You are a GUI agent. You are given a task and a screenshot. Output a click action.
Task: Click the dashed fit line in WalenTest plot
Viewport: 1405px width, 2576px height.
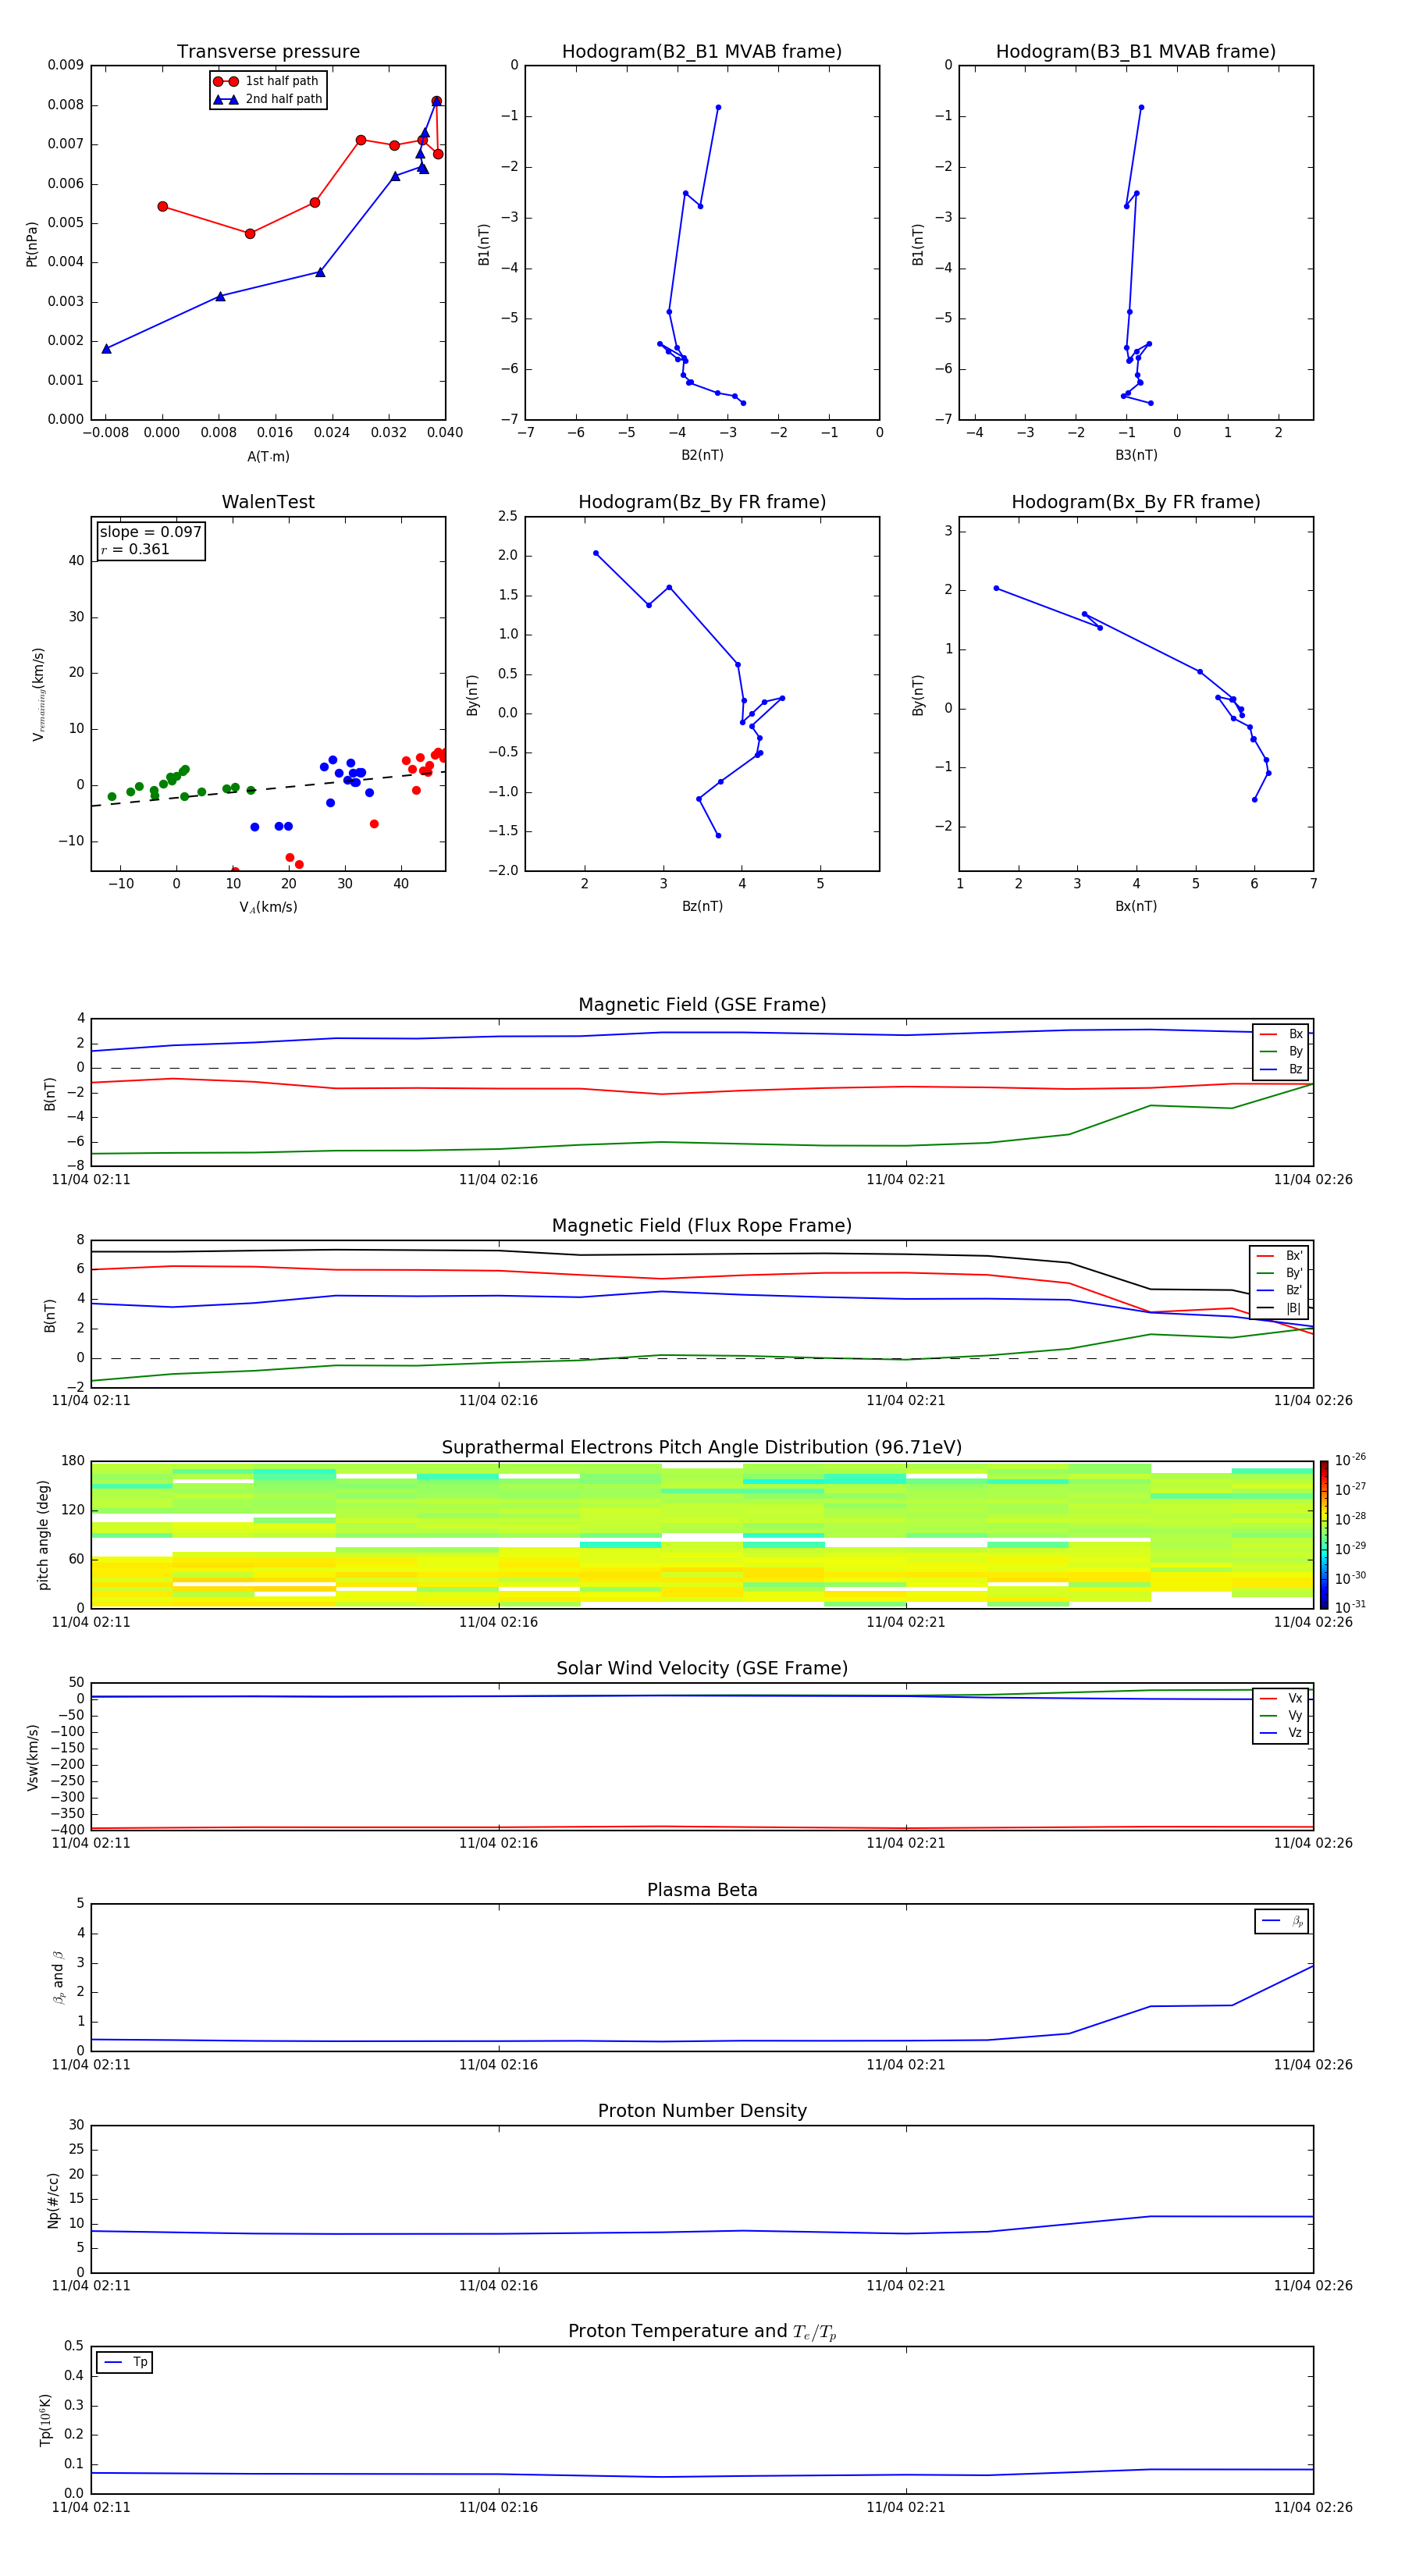point(268,788)
